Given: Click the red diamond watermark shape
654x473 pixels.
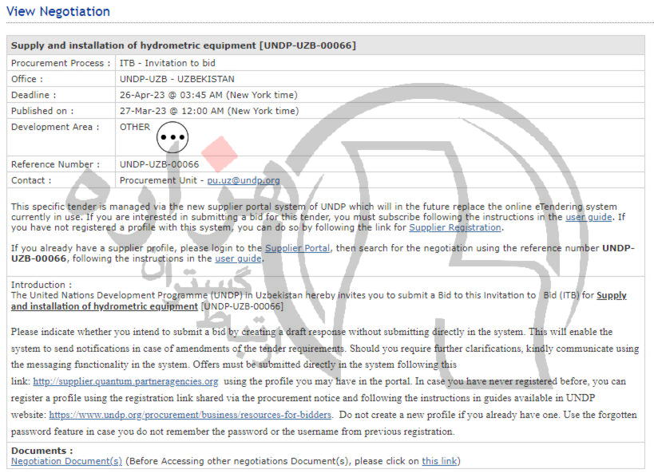Looking at the screenshot, I should tap(219, 154).
